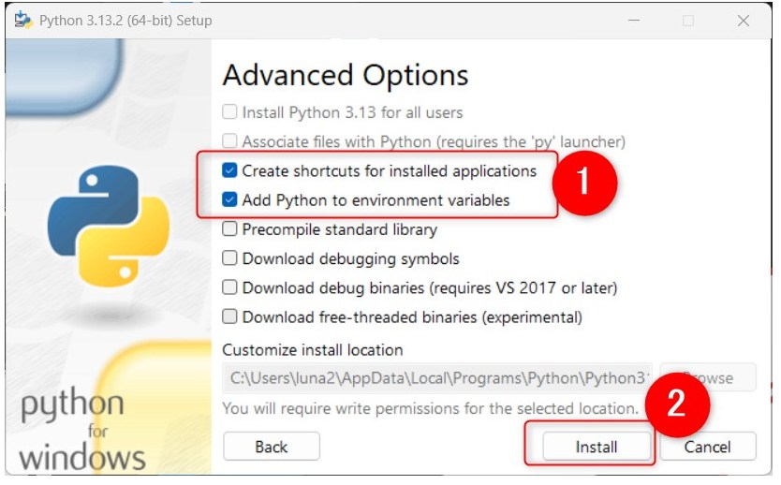
Task: Tick Associate files with Python checkbox
Action: pyautogui.click(x=229, y=141)
